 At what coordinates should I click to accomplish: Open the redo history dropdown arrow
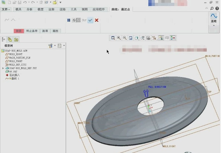(x=37, y=2)
